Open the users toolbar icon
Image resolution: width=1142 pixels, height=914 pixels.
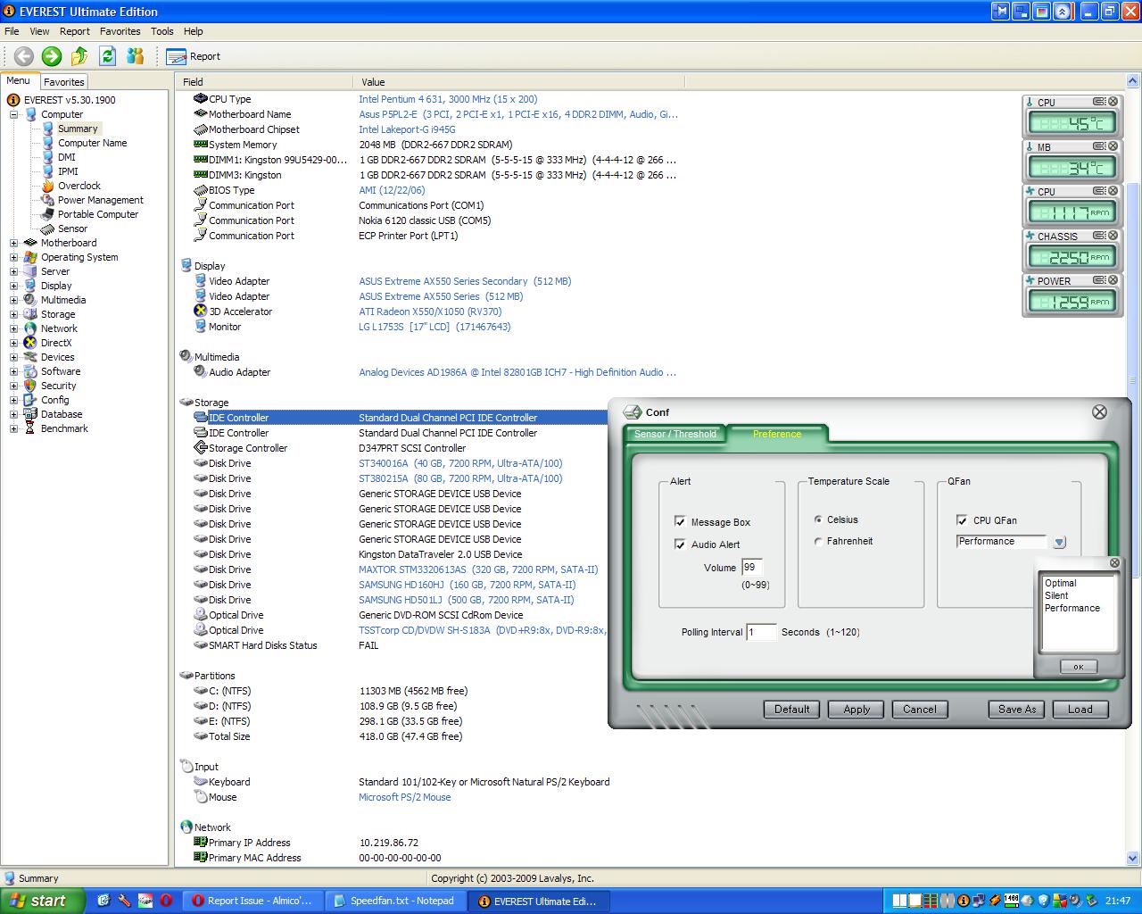pyautogui.click(x=136, y=56)
